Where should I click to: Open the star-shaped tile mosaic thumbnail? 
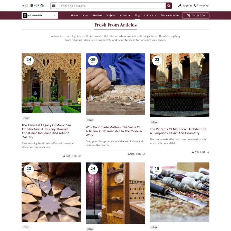[x=51, y=192]
